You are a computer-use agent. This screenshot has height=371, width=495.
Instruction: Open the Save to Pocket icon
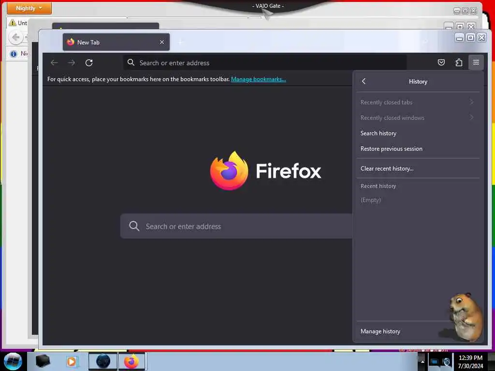[x=441, y=62]
